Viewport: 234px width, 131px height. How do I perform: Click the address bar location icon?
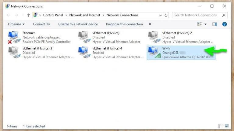(x=36, y=15)
